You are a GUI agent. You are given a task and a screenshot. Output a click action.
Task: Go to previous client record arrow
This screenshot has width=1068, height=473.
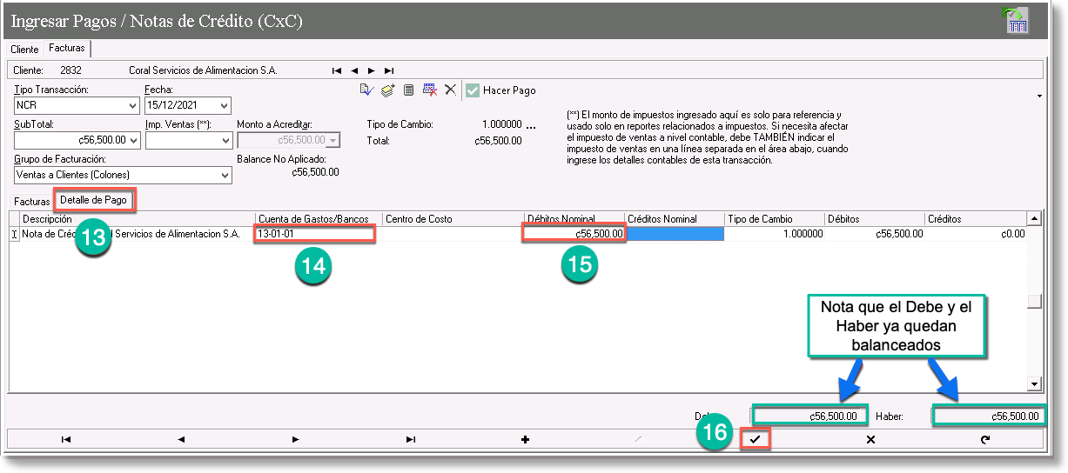(354, 70)
